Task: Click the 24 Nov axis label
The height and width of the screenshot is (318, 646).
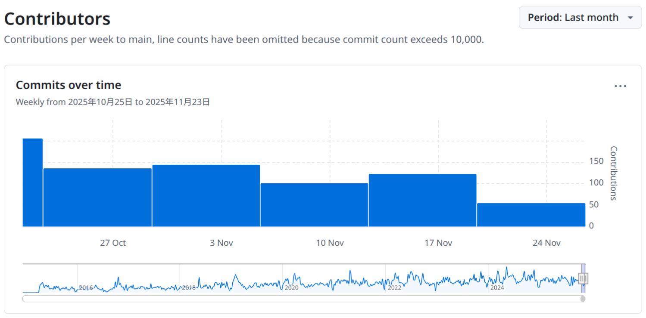Action: pyautogui.click(x=546, y=243)
